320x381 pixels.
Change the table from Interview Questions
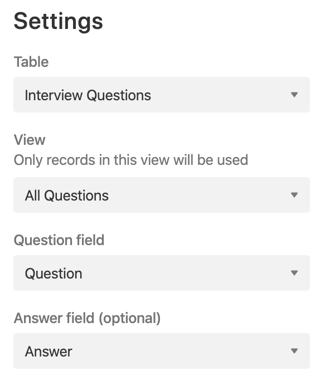point(162,95)
